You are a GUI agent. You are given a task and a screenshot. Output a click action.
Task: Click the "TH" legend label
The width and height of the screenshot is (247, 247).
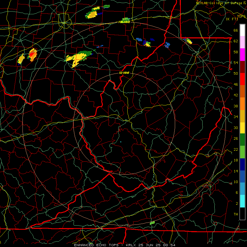click(x=236, y=214)
